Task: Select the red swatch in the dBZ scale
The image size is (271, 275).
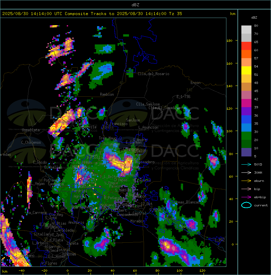Action: tap(246, 46)
